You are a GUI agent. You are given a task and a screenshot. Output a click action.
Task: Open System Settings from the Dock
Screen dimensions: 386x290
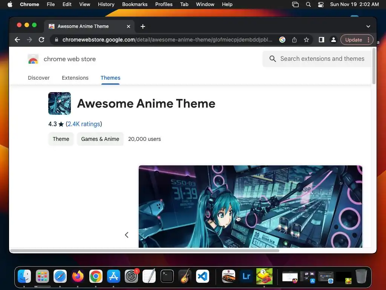point(131,276)
